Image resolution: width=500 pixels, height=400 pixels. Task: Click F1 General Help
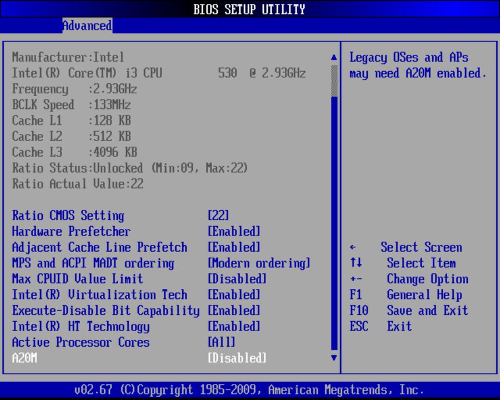click(406, 295)
